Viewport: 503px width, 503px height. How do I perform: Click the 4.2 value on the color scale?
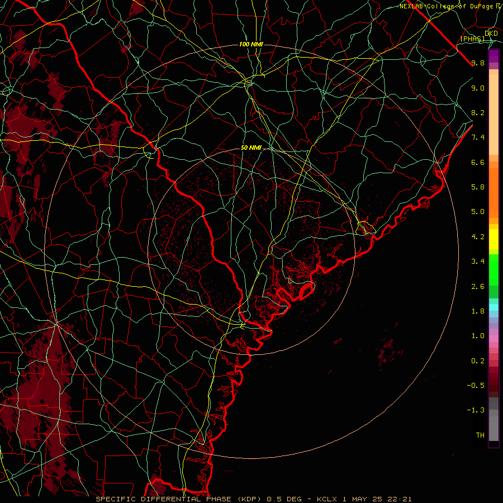click(x=478, y=237)
